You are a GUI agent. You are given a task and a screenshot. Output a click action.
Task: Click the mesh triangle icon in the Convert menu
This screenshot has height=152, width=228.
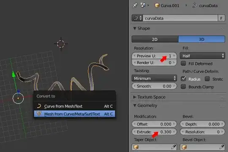pyautogui.click(x=39, y=114)
